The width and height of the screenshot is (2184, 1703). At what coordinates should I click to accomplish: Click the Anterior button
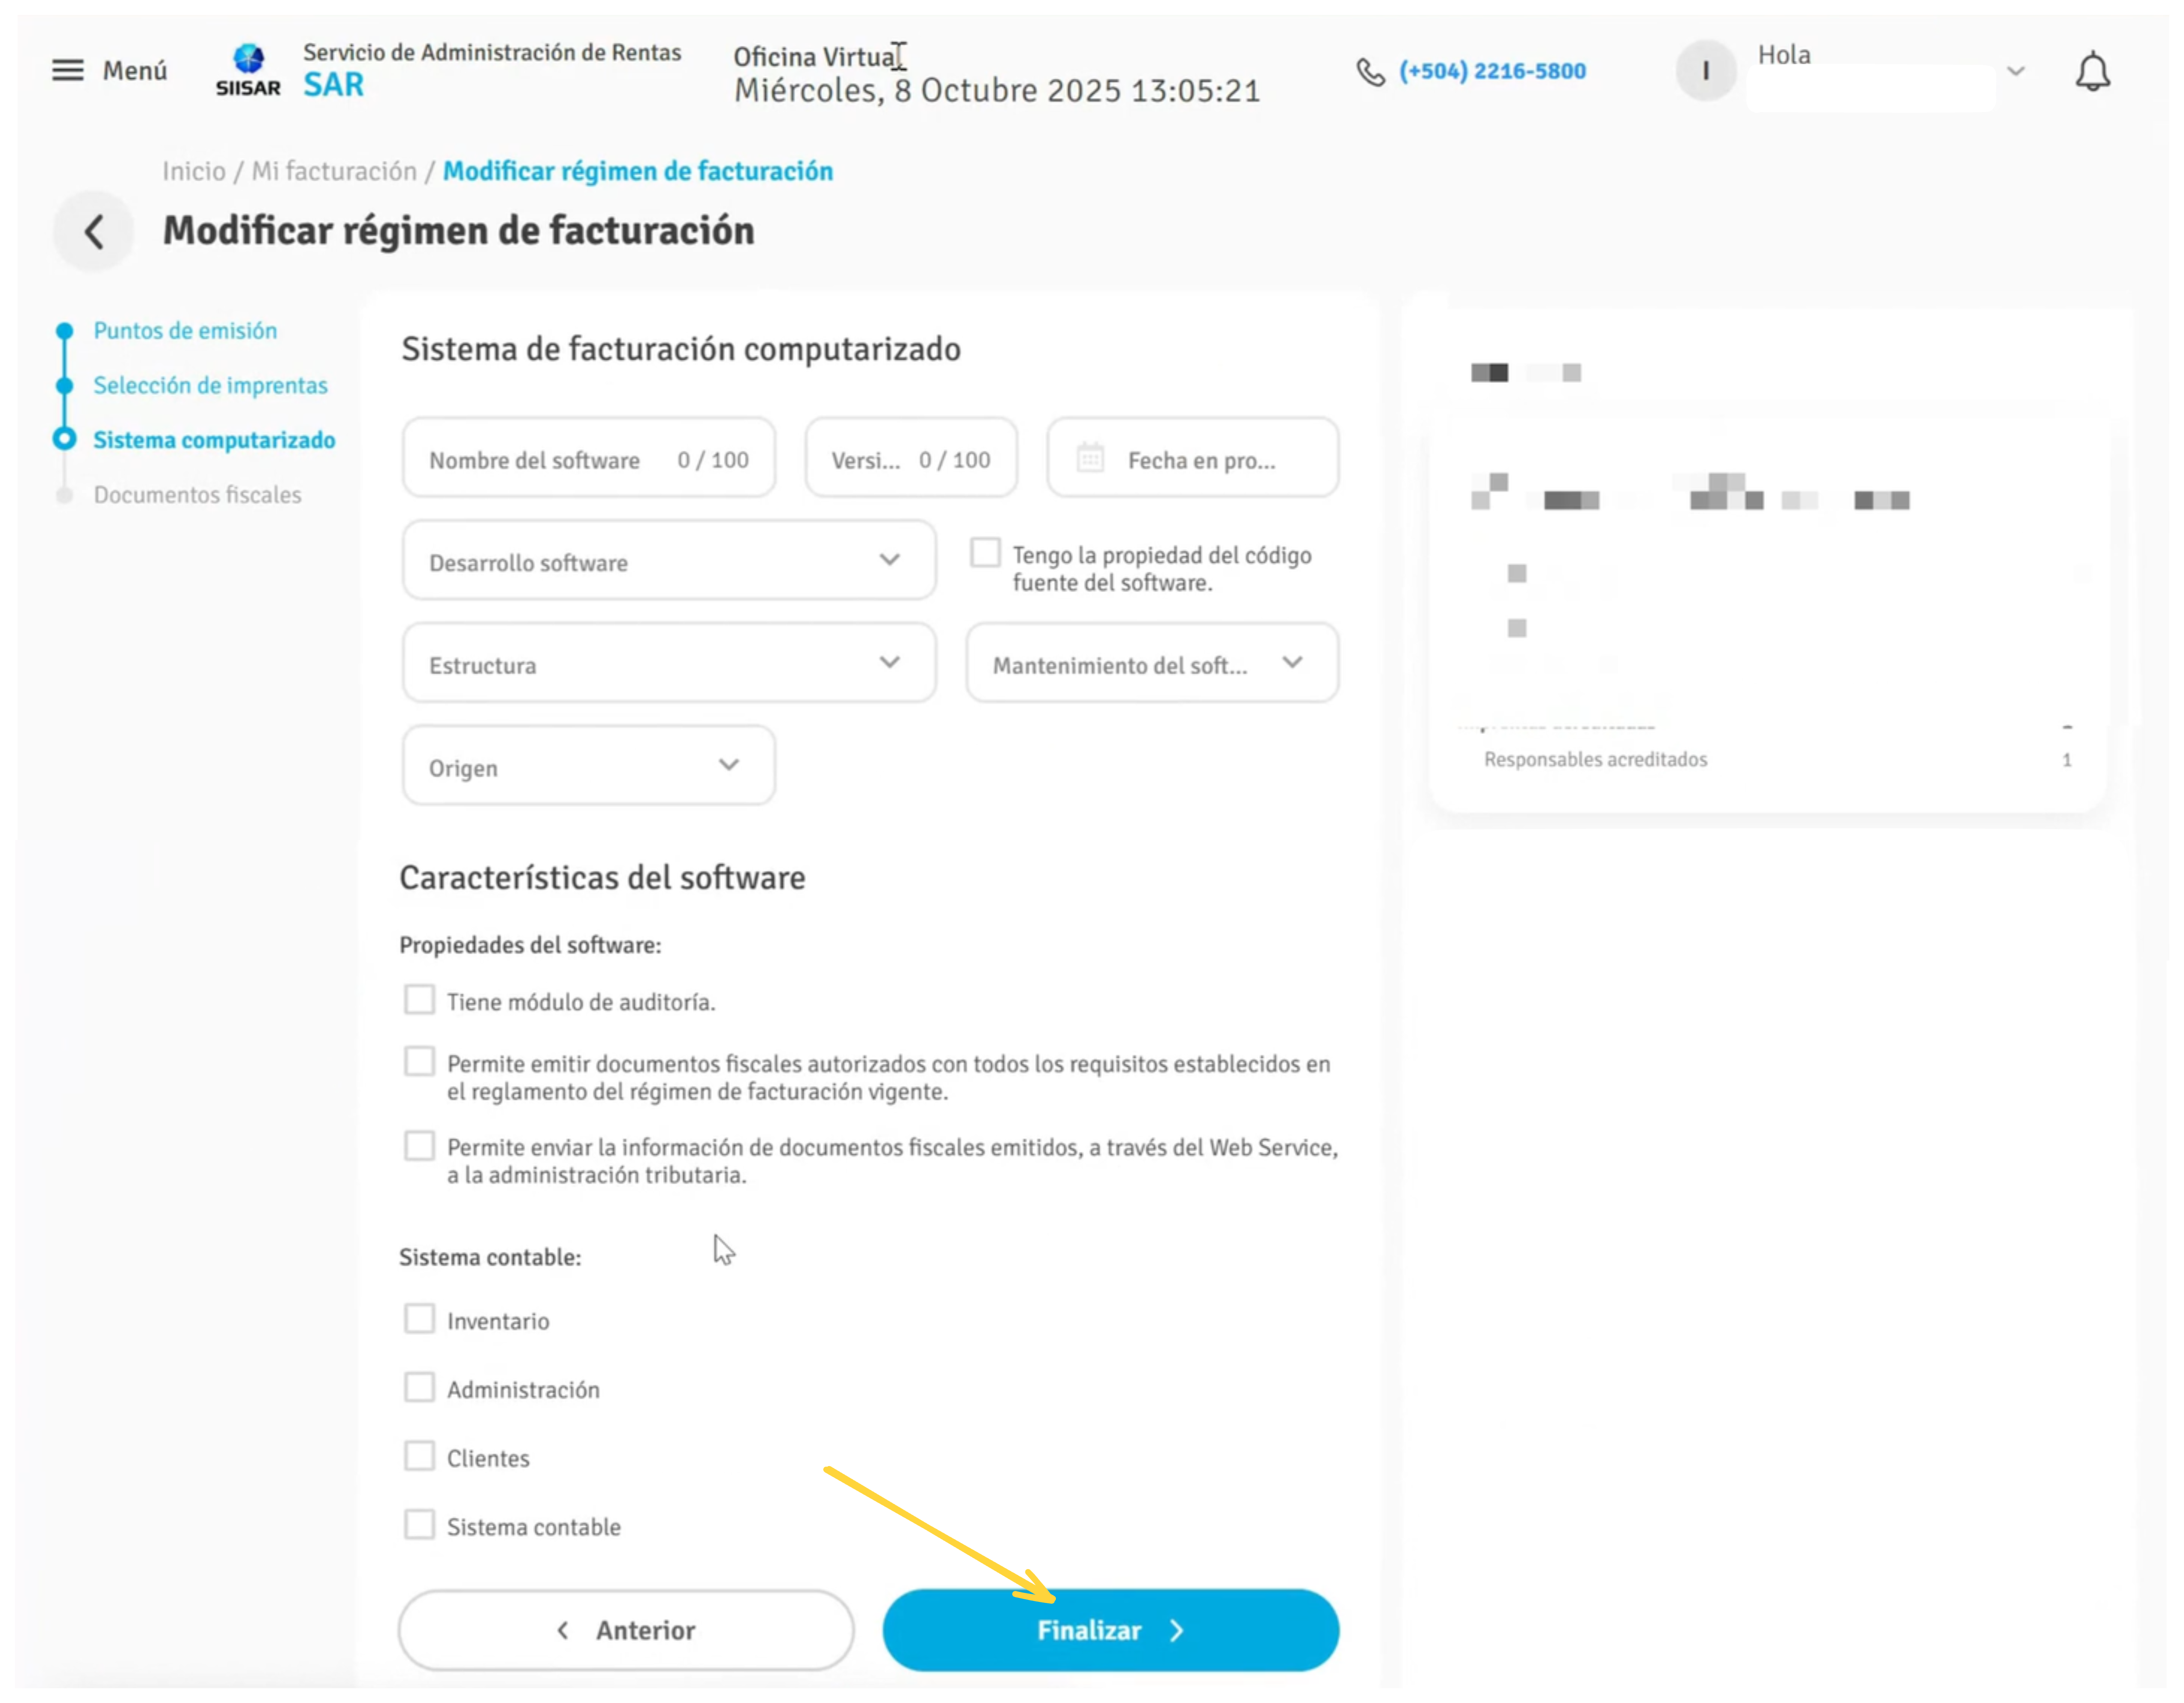click(x=626, y=1631)
